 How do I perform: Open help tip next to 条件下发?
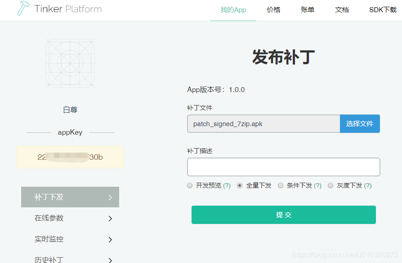click(317, 185)
